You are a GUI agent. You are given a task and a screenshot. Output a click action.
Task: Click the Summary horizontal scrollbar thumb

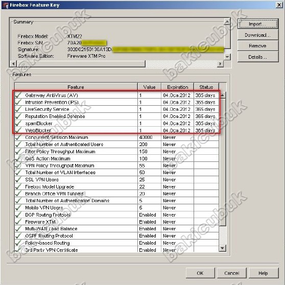point(81,64)
